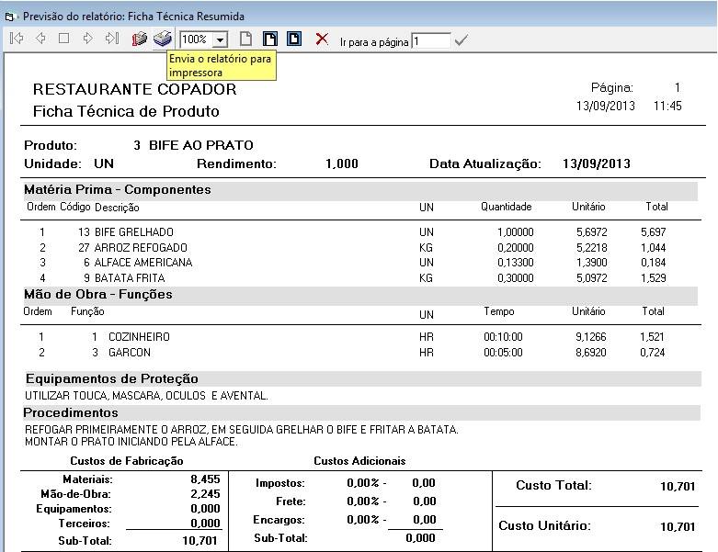The image size is (718, 552).
Task: Confirm page jump with checkmark icon
Action: 462,41
